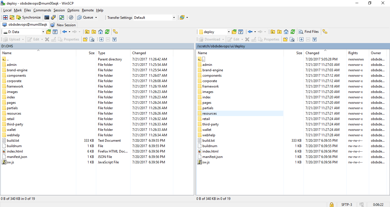This screenshot has width=390, height=207.
Task: Open the directory tree icon near Find Files
Action: point(325,32)
